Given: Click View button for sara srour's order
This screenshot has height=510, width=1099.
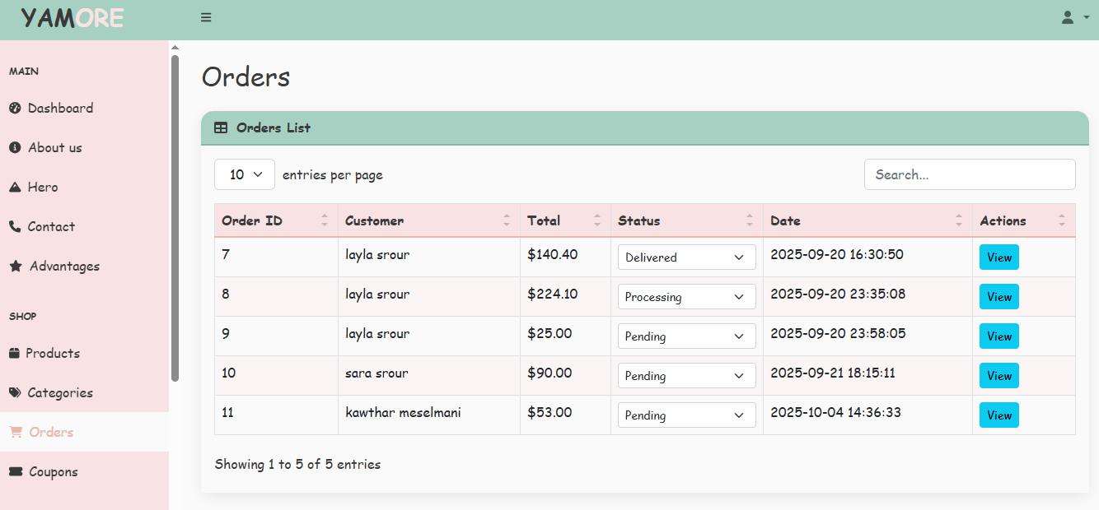Looking at the screenshot, I should click(x=998, y=376).
